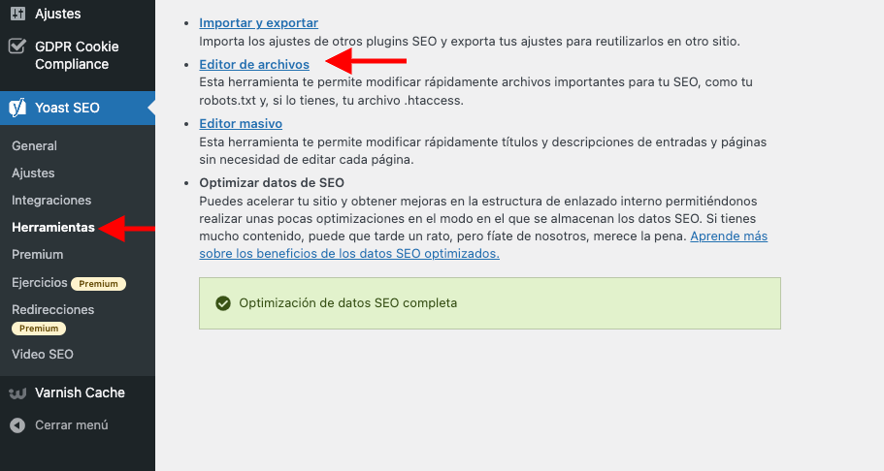Open the Editor masivo link
This screenshot has width=884, height=471.
click(241, 123)
